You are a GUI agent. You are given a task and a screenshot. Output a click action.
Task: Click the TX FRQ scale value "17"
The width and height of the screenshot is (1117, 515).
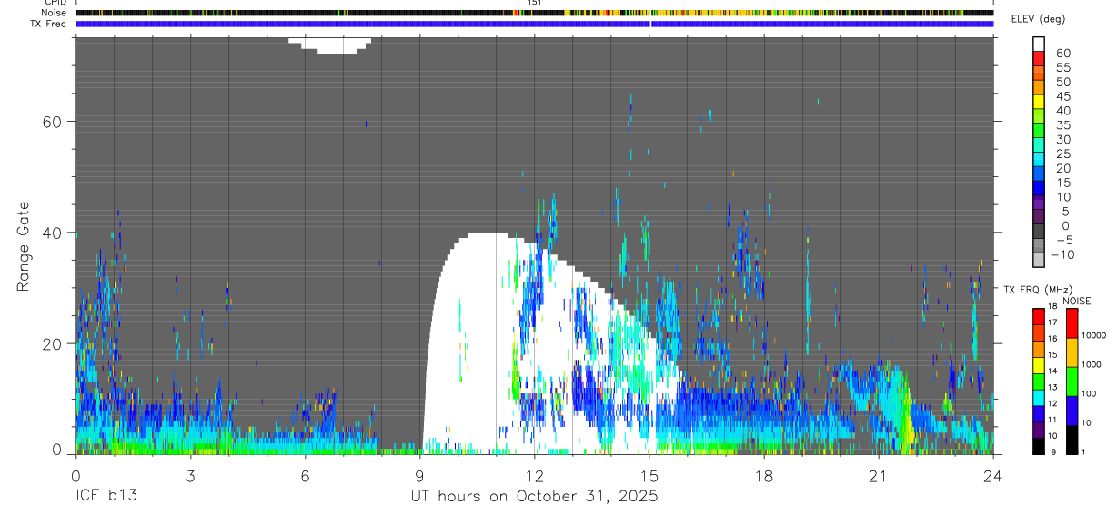pyautogui.click(x=1052, y=322)
